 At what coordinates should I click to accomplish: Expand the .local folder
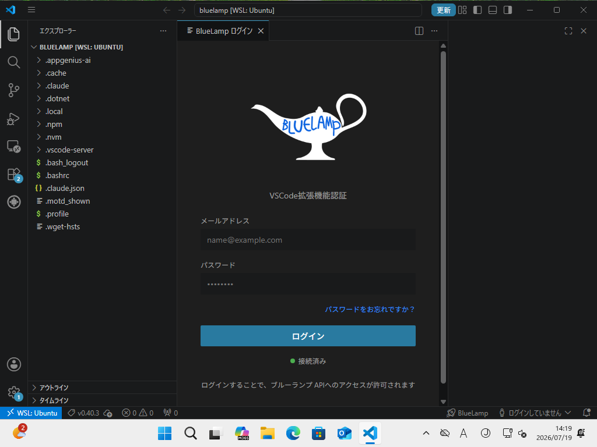pos(102,111)
